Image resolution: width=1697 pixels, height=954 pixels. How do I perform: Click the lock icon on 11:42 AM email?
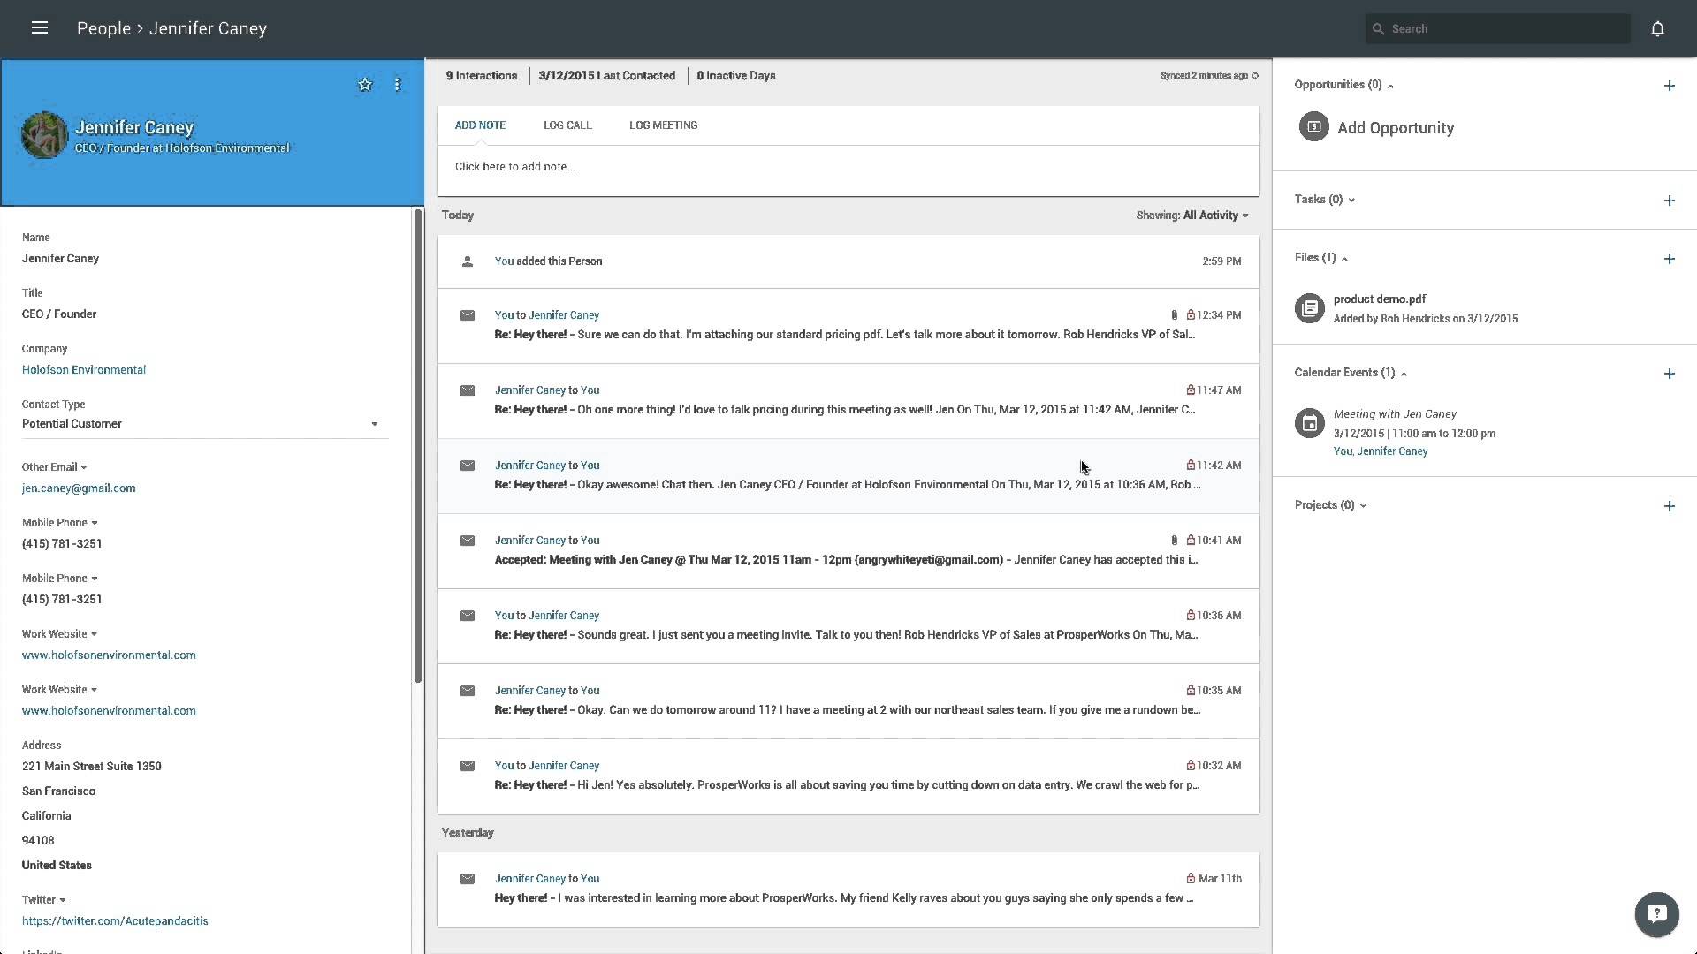1191,466
